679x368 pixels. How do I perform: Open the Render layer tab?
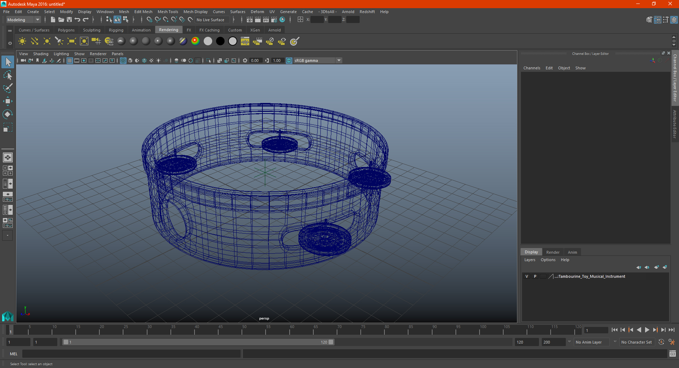pyautogui.click(x=553, y=252)
